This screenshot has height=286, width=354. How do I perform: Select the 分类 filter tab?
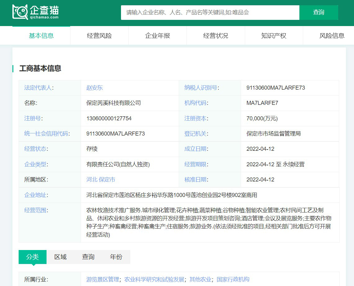click(x=33, y=257)
